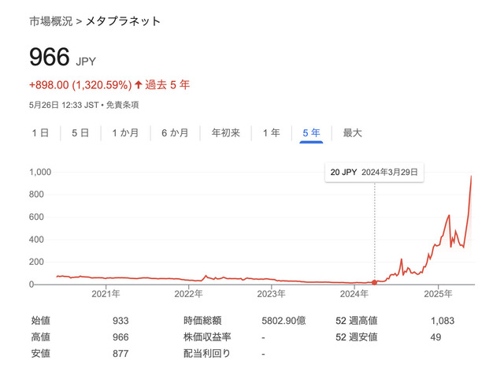Click the 20 JPY 2024年3月29日 tooltip
The width and height of the screenshot is (504, 372).
(374, 173)
